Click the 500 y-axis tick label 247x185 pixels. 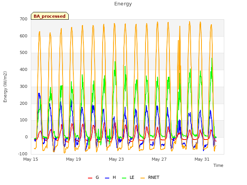(24, 53)
